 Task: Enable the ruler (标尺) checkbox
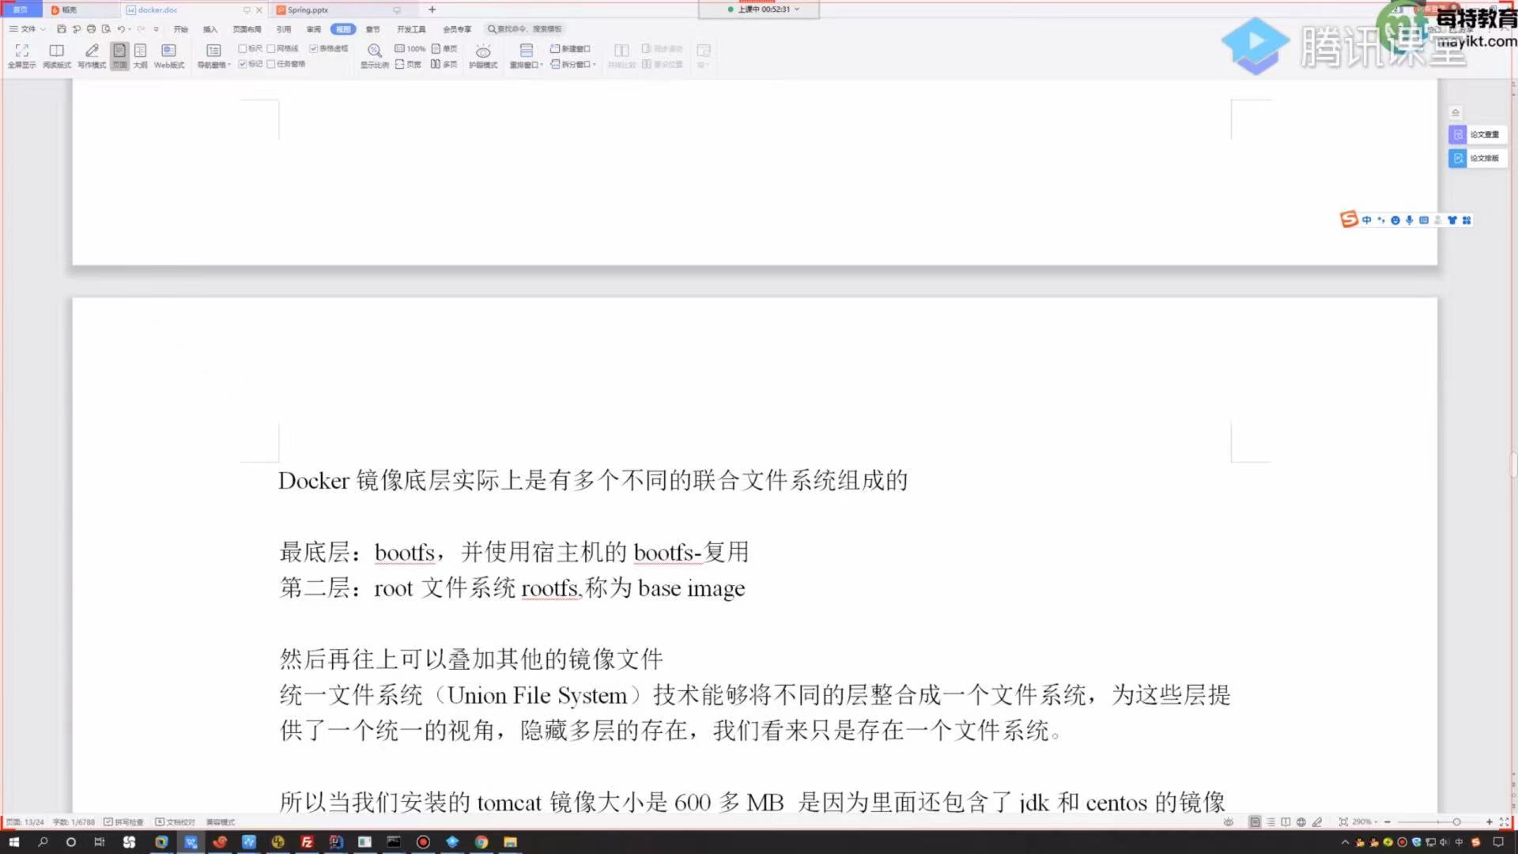pos(243,48)
